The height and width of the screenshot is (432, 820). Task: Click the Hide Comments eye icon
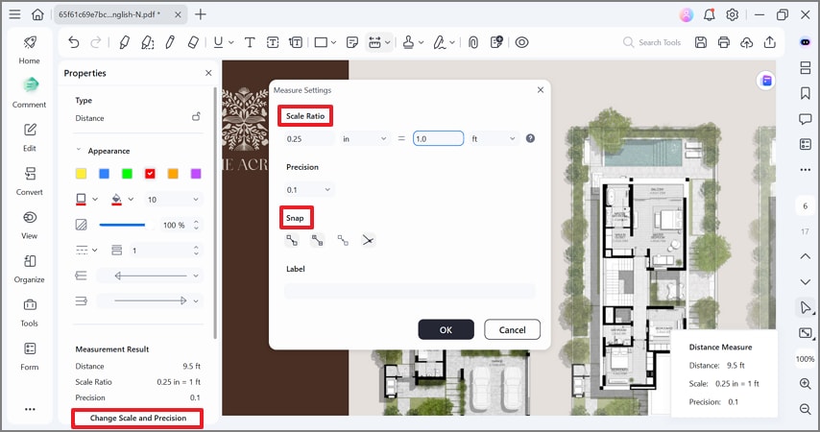[522, 42]
